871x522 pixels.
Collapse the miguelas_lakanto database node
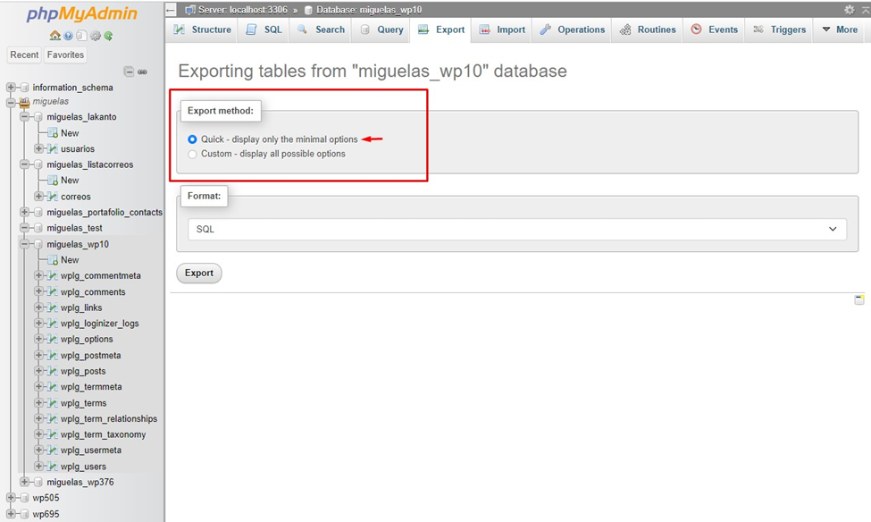coord(24,117)
